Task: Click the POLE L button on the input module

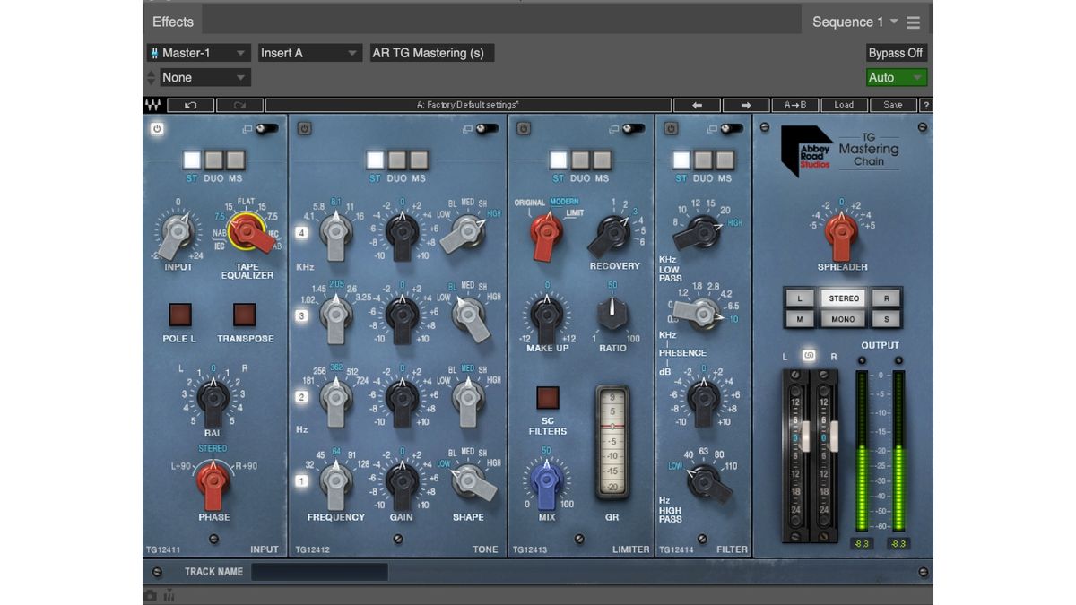Action: pos(180,315)
